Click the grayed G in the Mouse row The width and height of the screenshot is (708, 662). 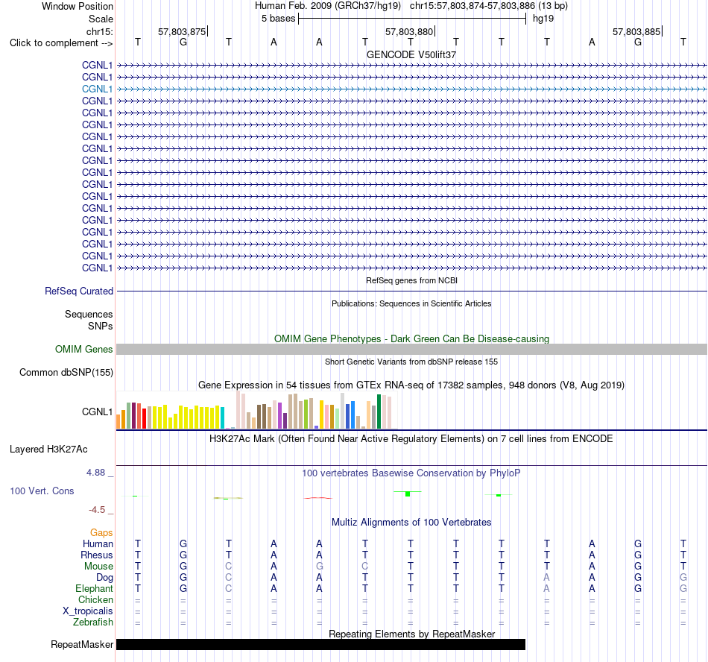319,567
